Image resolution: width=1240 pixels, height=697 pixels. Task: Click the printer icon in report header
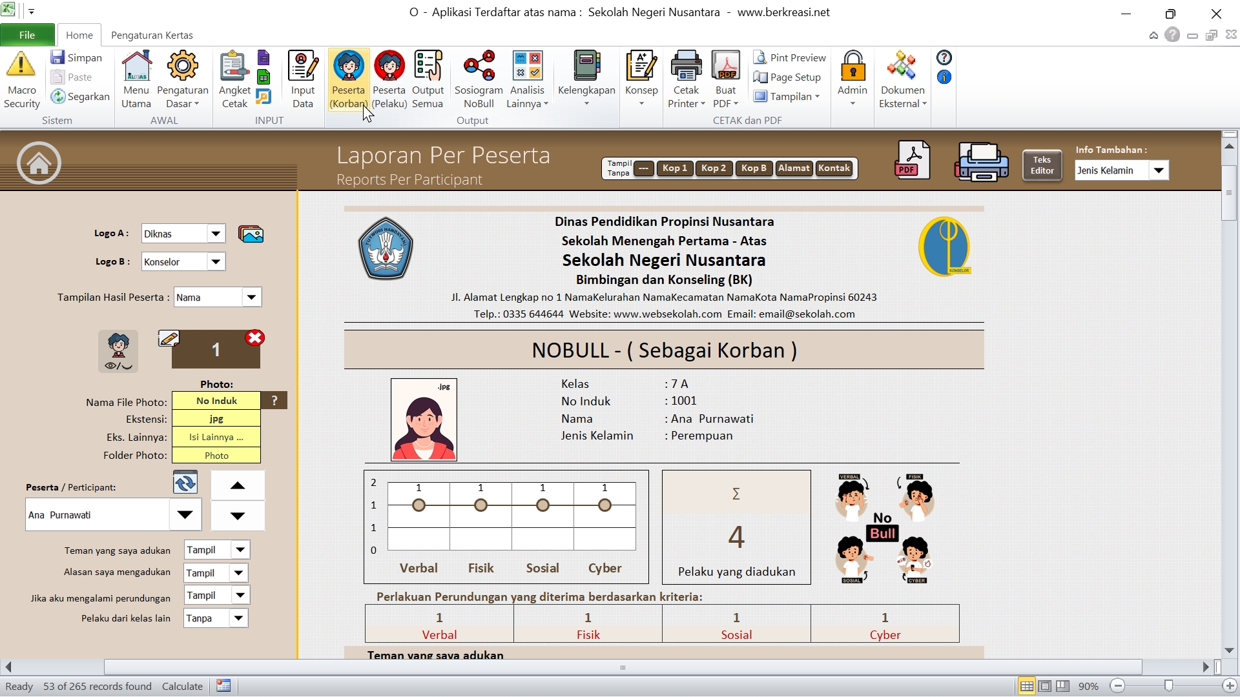point(980,161)
